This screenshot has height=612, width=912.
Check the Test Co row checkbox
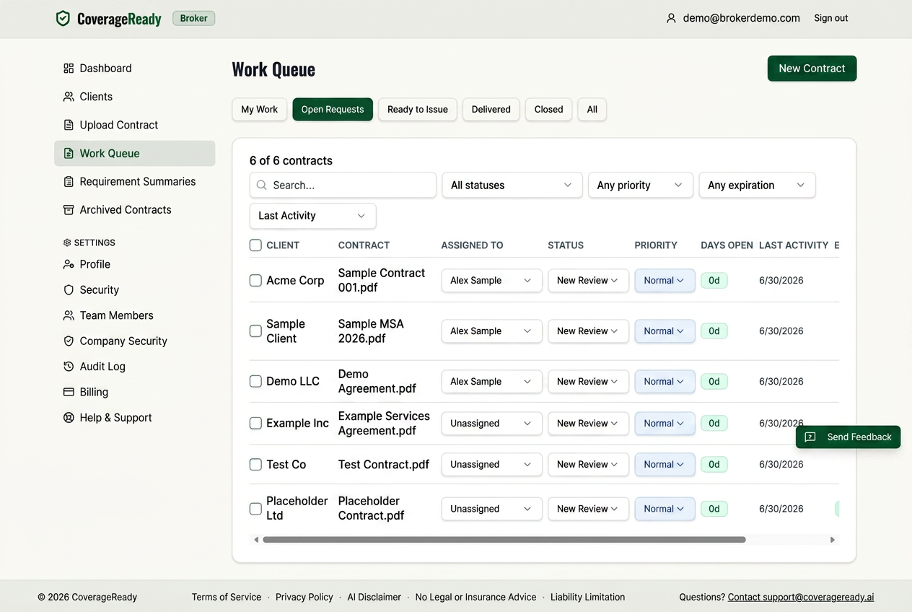click(x=255, y=465)
